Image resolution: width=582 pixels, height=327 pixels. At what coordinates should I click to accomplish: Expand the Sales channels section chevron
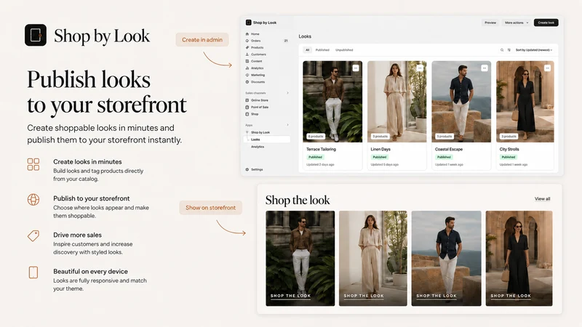(x=287, y=93)
